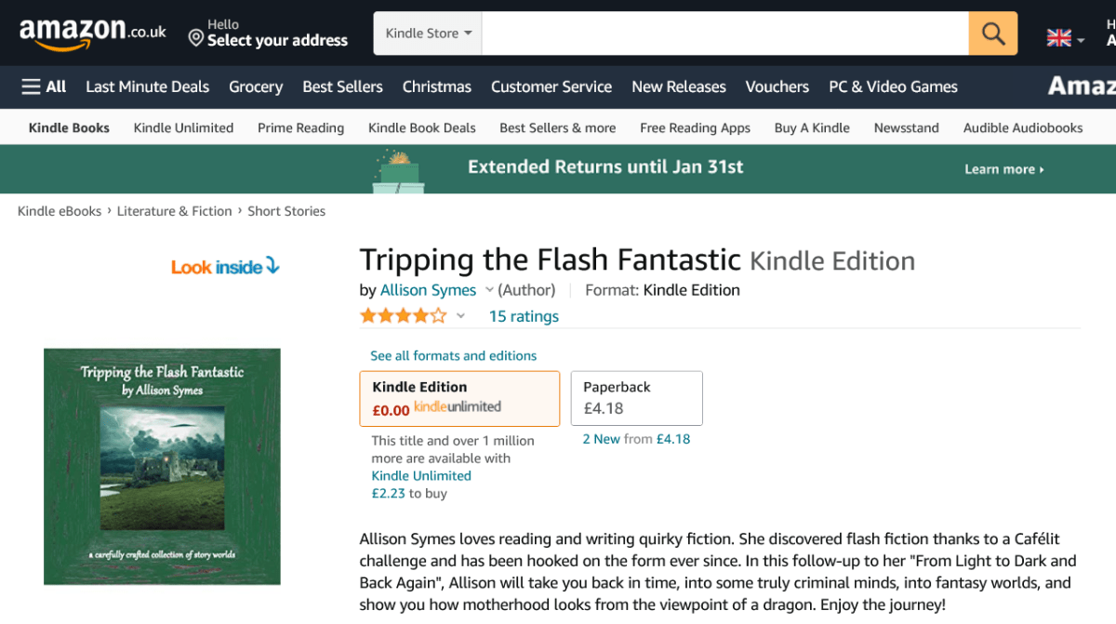The width and height of the screenshot is (1116, 624).
Task: Open the Kindle Unlimited subnav tab
Action: pos(183,127)
